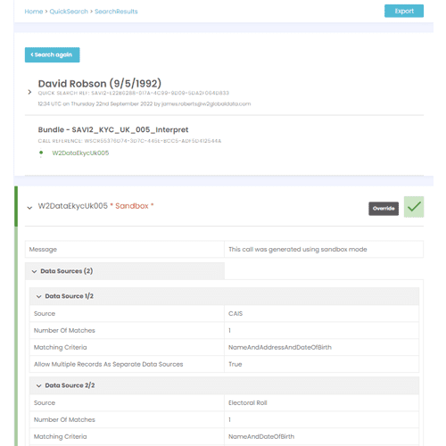
Task: Click the CAIS source value cell
Action: point(321,313)
